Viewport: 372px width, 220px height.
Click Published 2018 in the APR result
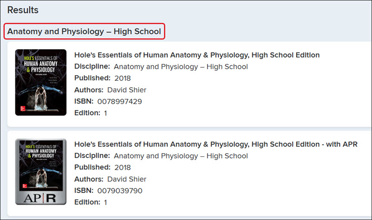[122, 168]
